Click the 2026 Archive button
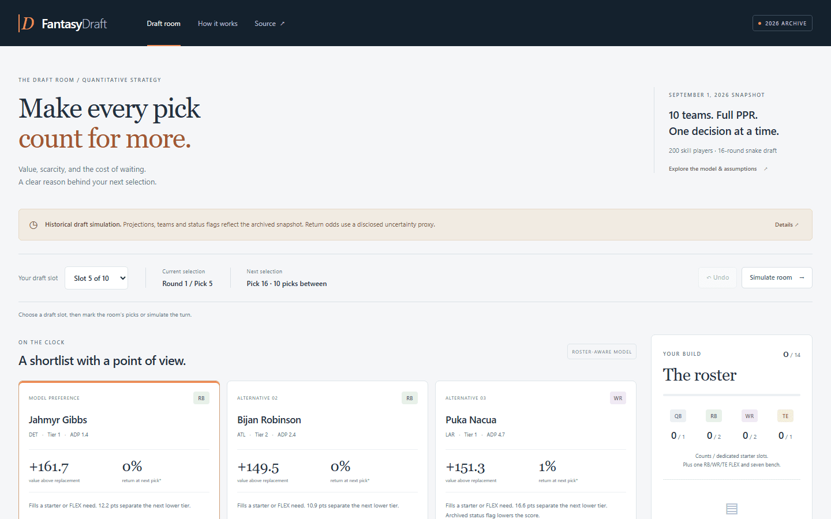 point(783,23)
